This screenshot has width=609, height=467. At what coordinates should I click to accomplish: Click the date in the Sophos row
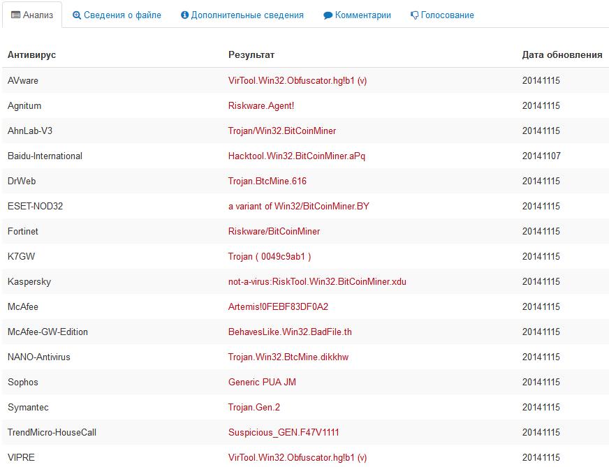(x=541, y=383)
